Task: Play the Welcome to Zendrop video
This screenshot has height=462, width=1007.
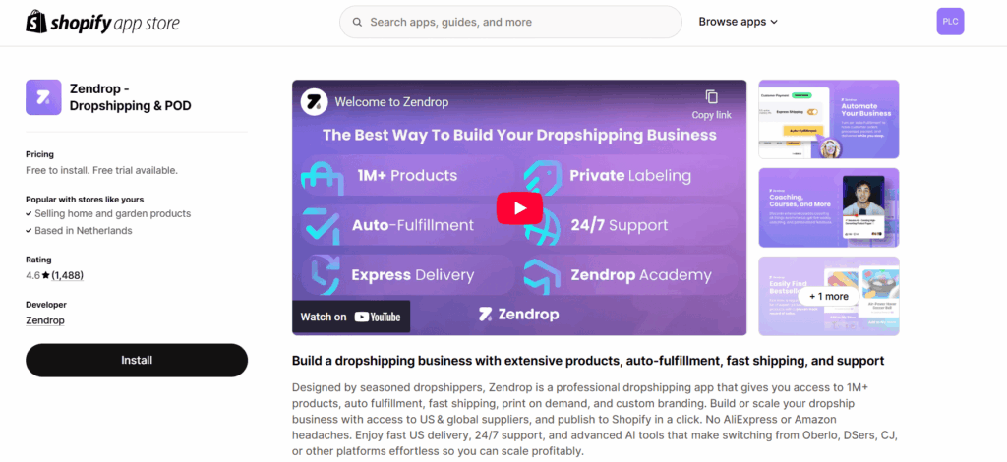Action: tap(518, 207)
